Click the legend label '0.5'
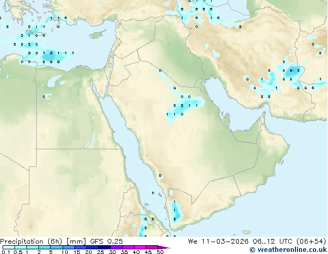328x254 pixels. click(x=18, y=252)
